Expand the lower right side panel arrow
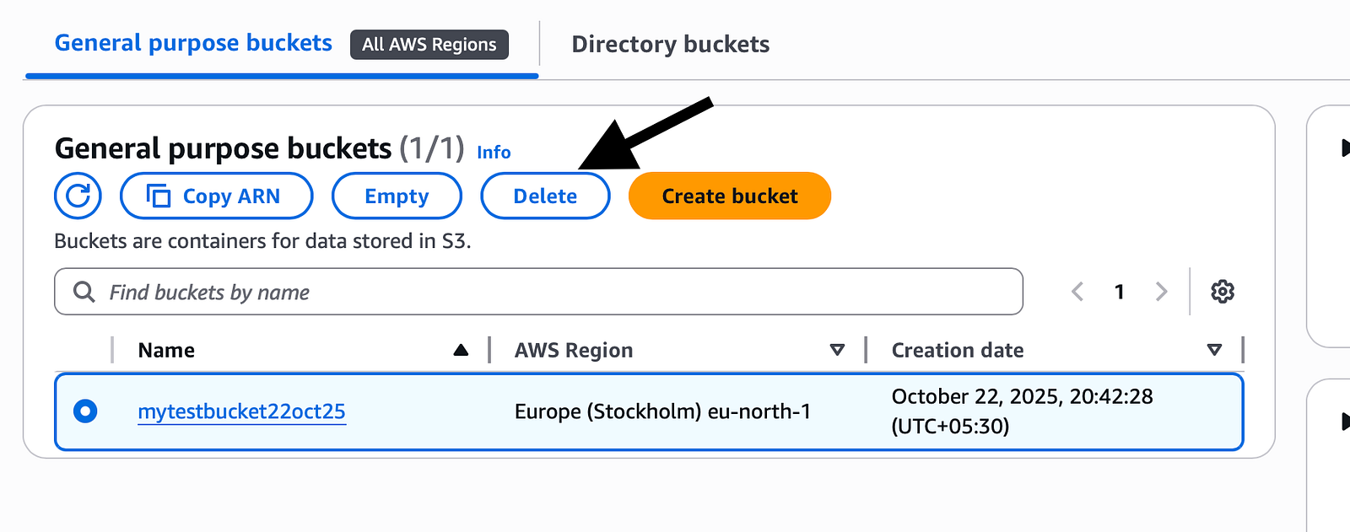The height and width of the screenshot is (532, 1350). (1344, 421)
